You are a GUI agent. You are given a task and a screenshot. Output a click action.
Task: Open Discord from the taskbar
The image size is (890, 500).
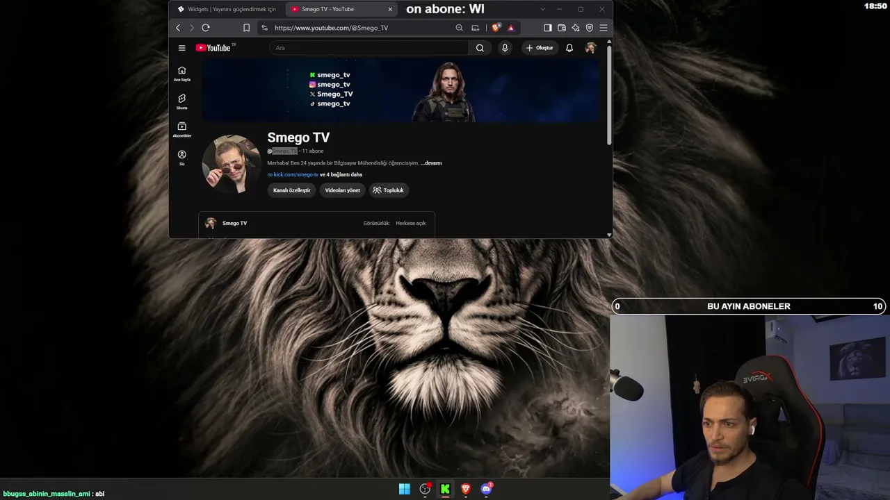[x=487, y=489]
